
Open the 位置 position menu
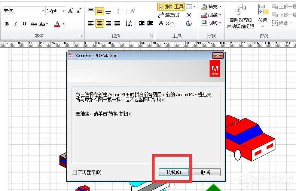263,16
